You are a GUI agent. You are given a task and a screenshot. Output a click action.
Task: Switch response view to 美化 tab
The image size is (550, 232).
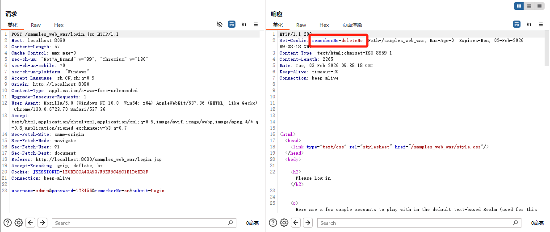278,25
